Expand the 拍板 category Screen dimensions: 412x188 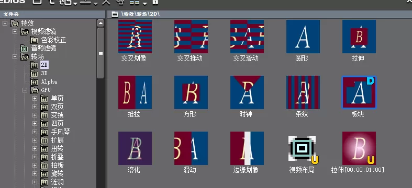click(x=35, y=165)
